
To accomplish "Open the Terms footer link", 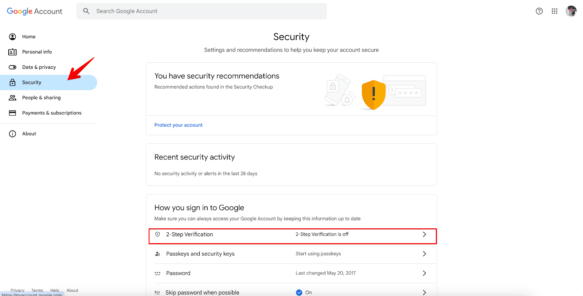I will 37,290.
